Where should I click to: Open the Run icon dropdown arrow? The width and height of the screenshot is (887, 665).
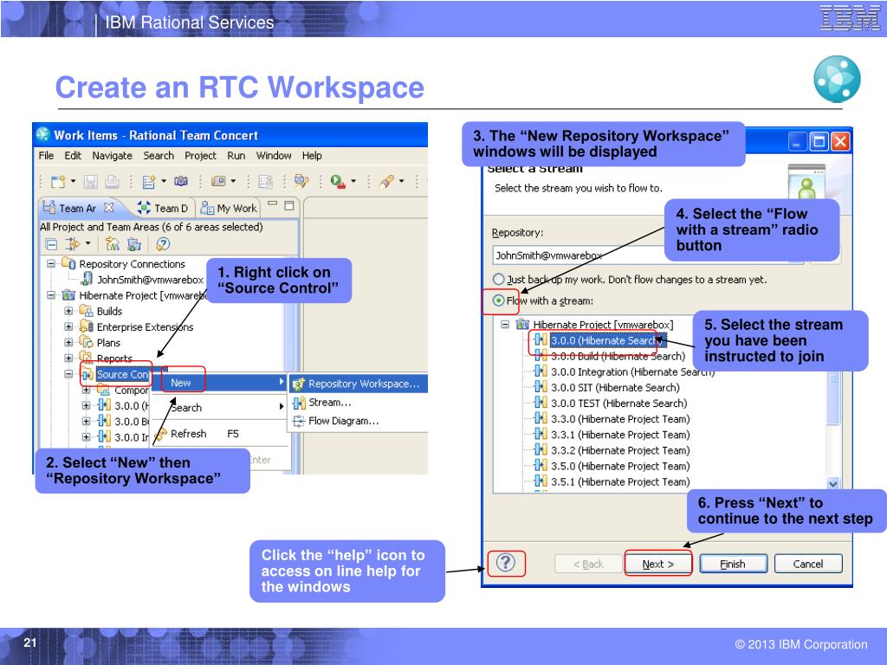353,182
